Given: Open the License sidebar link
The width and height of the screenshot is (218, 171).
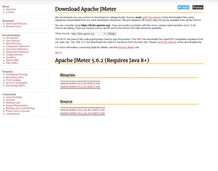Looking at the screenshot, I should click(x=10, y=12).
